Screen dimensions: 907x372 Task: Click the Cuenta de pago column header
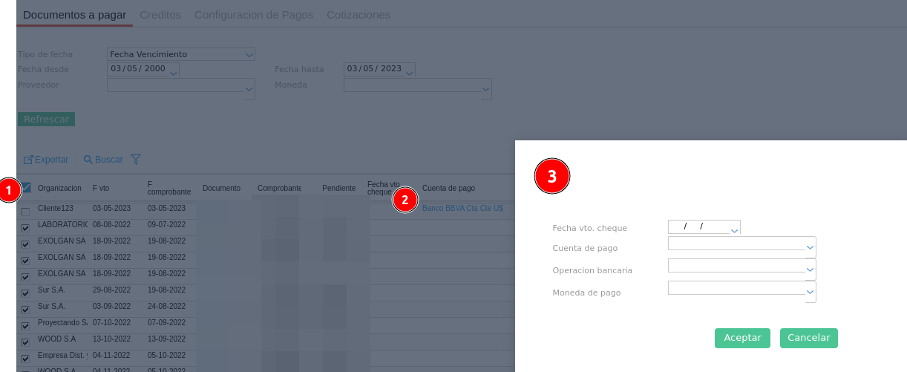448,189
